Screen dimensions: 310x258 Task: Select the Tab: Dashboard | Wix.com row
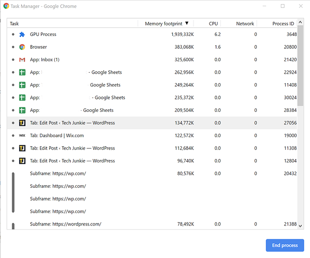152,135
